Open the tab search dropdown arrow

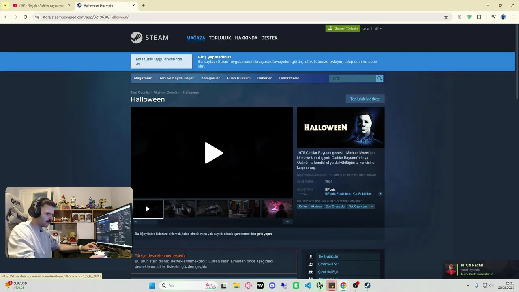(5, 6)
